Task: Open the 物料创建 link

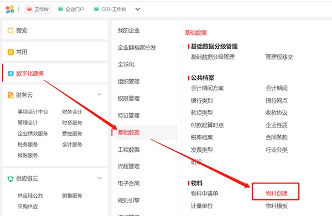Action: [277, 193]
